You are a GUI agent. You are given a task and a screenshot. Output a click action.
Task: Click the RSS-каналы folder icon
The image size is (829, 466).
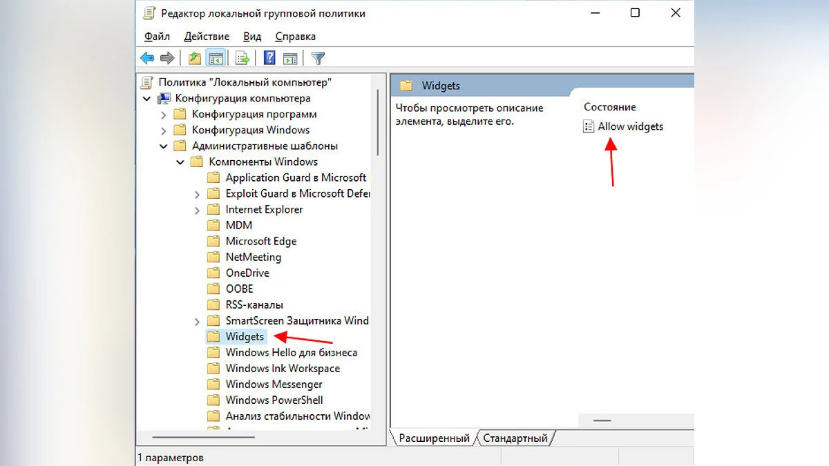coord(213,304)
